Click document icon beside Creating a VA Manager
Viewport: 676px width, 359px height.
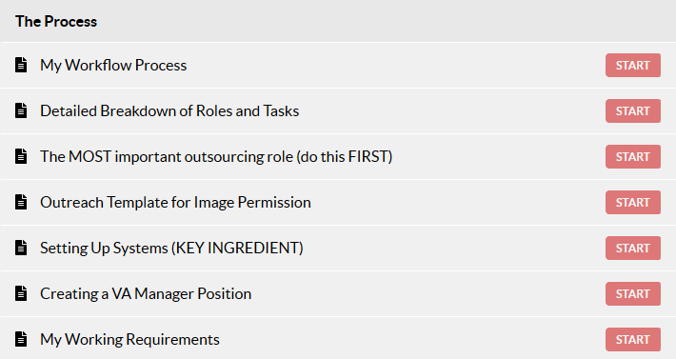(x=21, y=293)
